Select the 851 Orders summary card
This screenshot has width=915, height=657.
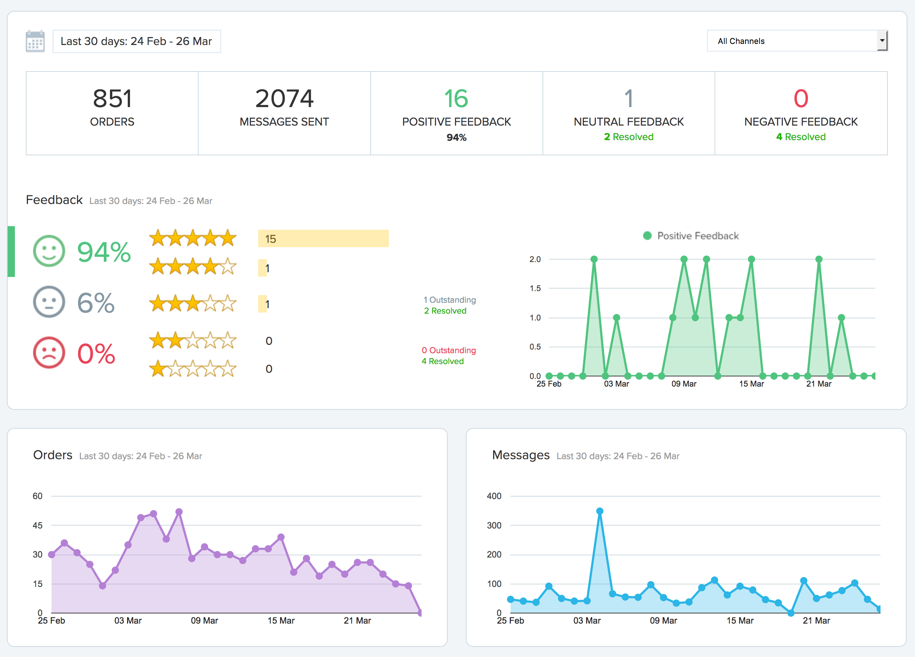coord(112,113)
